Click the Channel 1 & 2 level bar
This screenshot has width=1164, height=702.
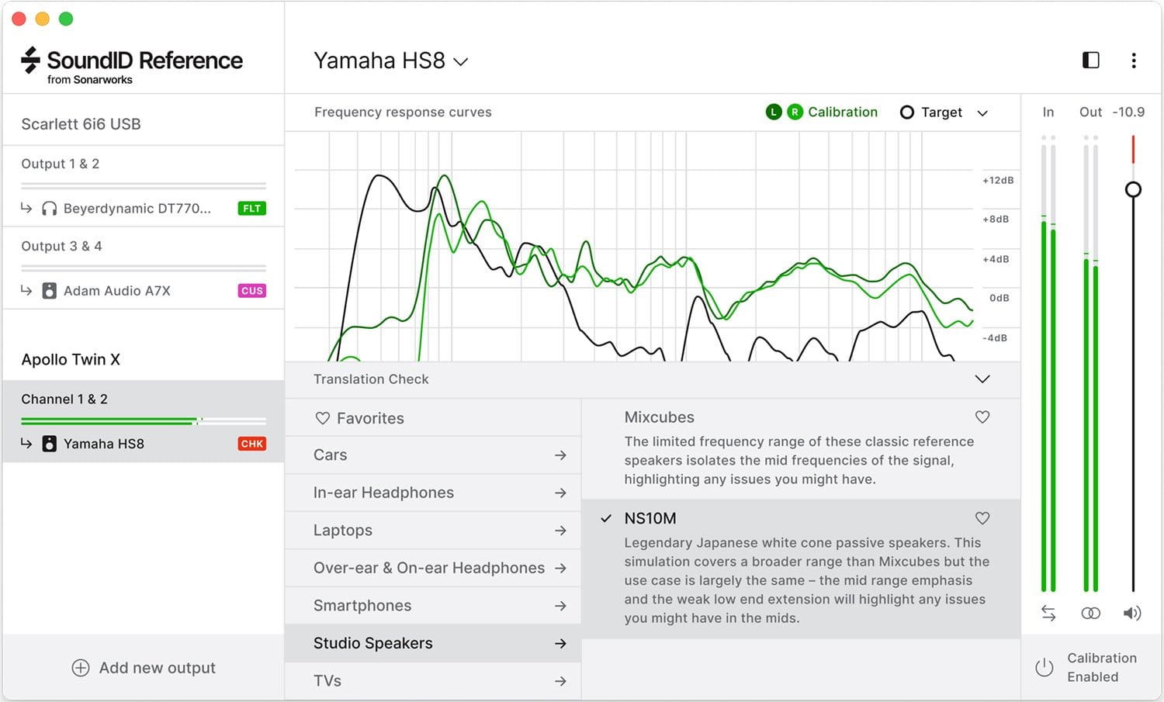point(144,421)
